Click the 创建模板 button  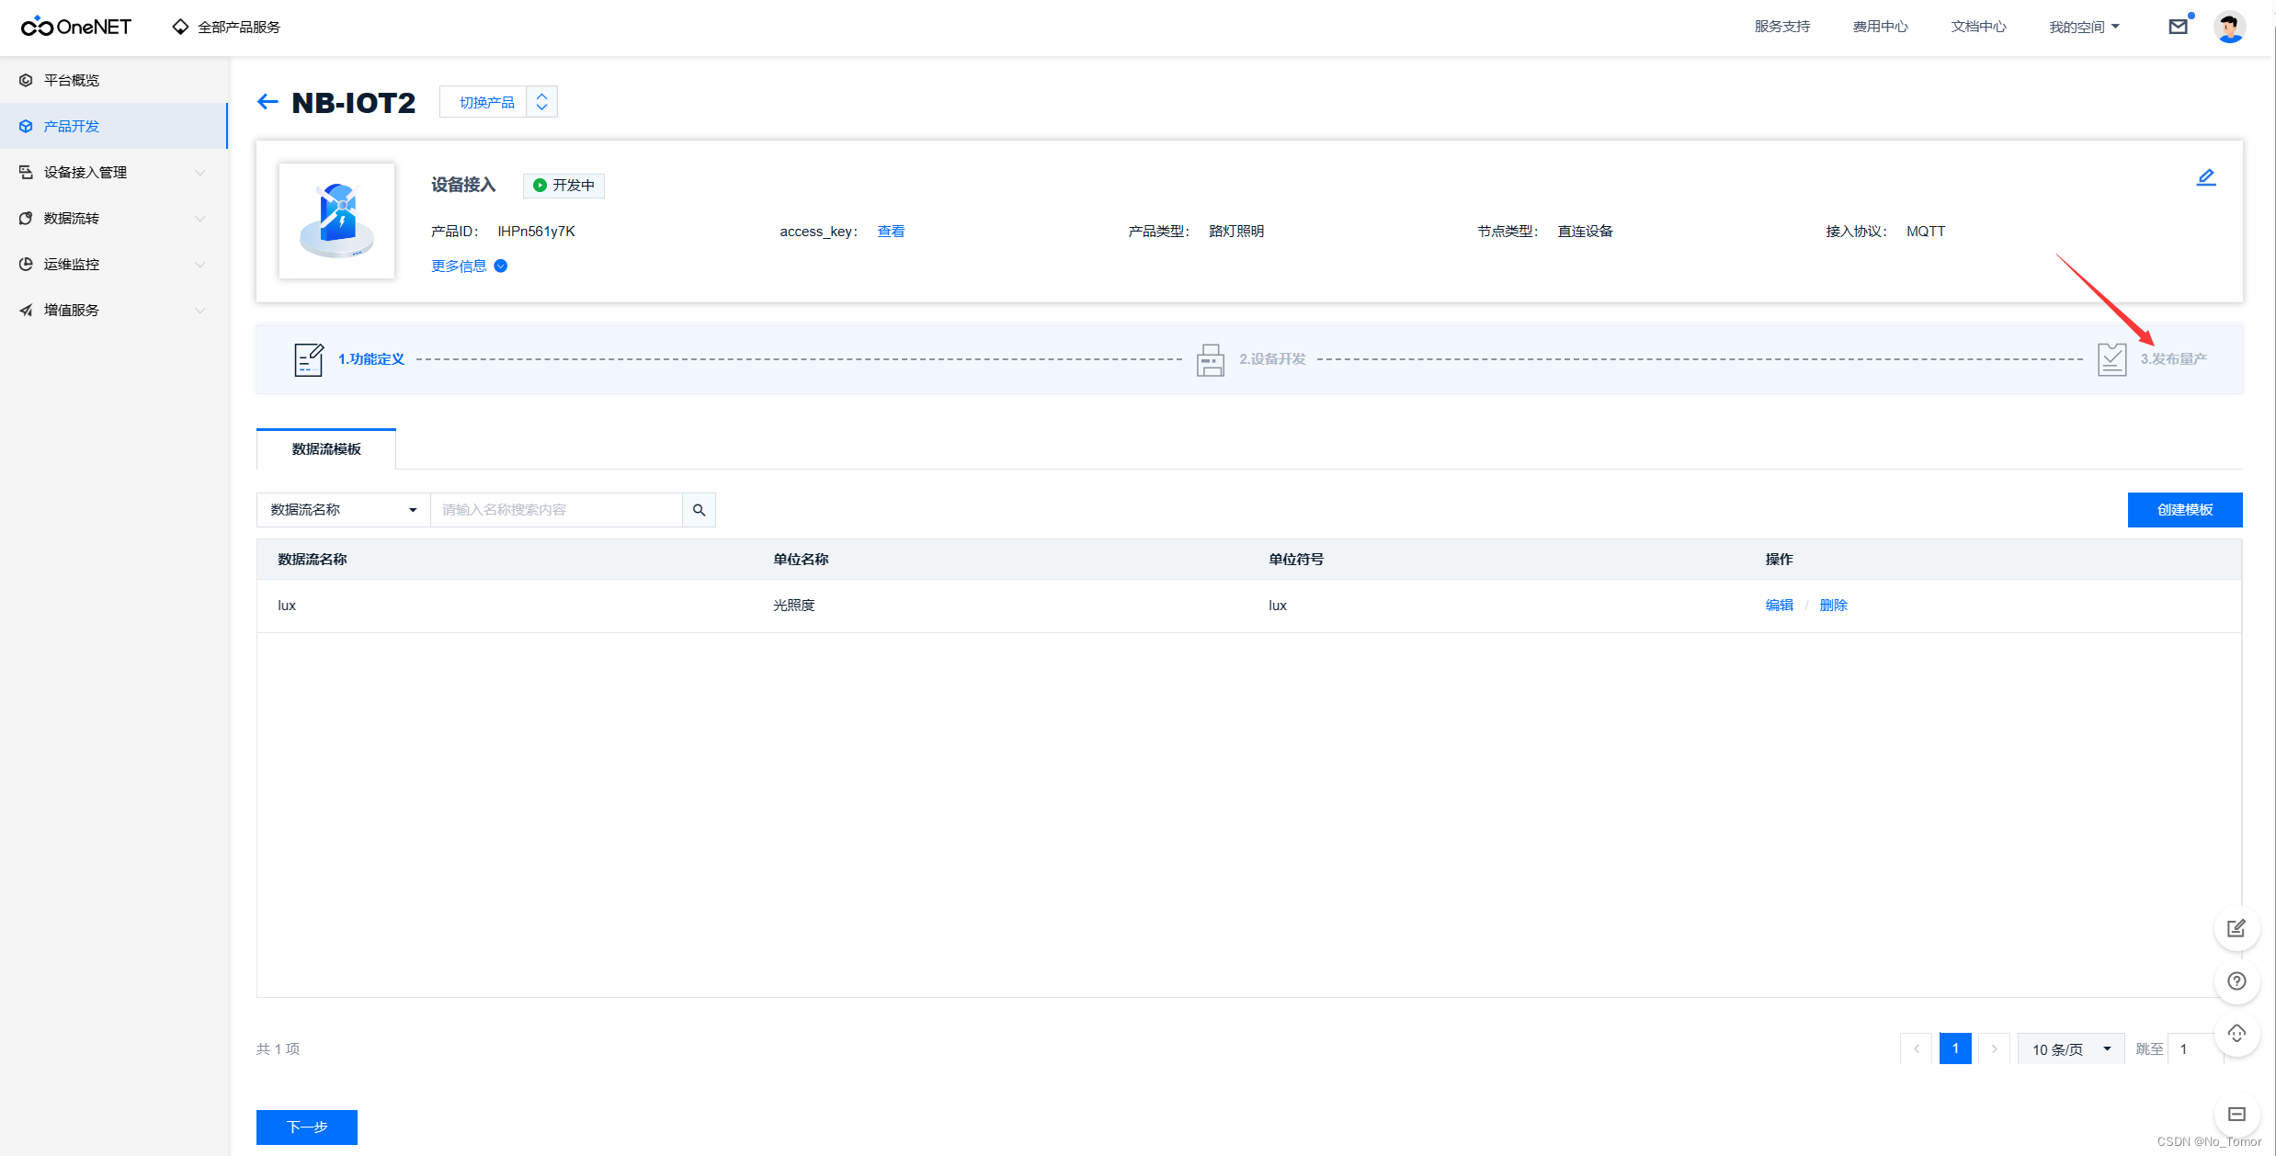[x=2184, y=510]
